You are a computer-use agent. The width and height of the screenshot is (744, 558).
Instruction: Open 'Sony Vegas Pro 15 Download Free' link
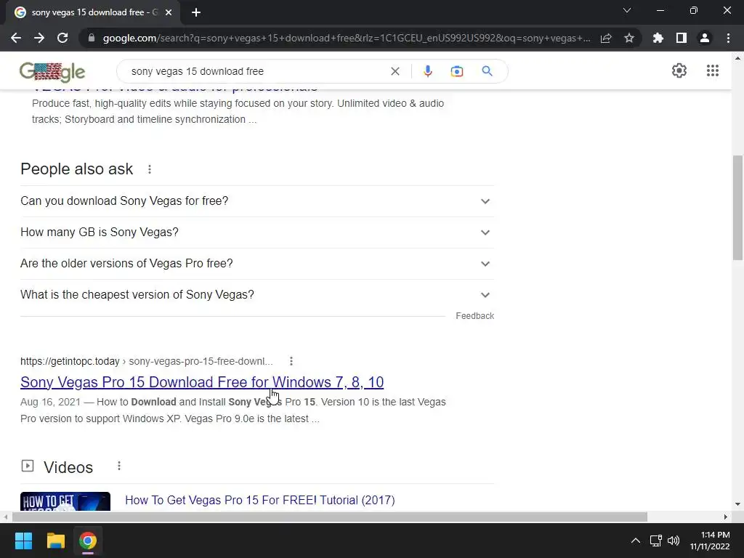(x=202, y=382)
